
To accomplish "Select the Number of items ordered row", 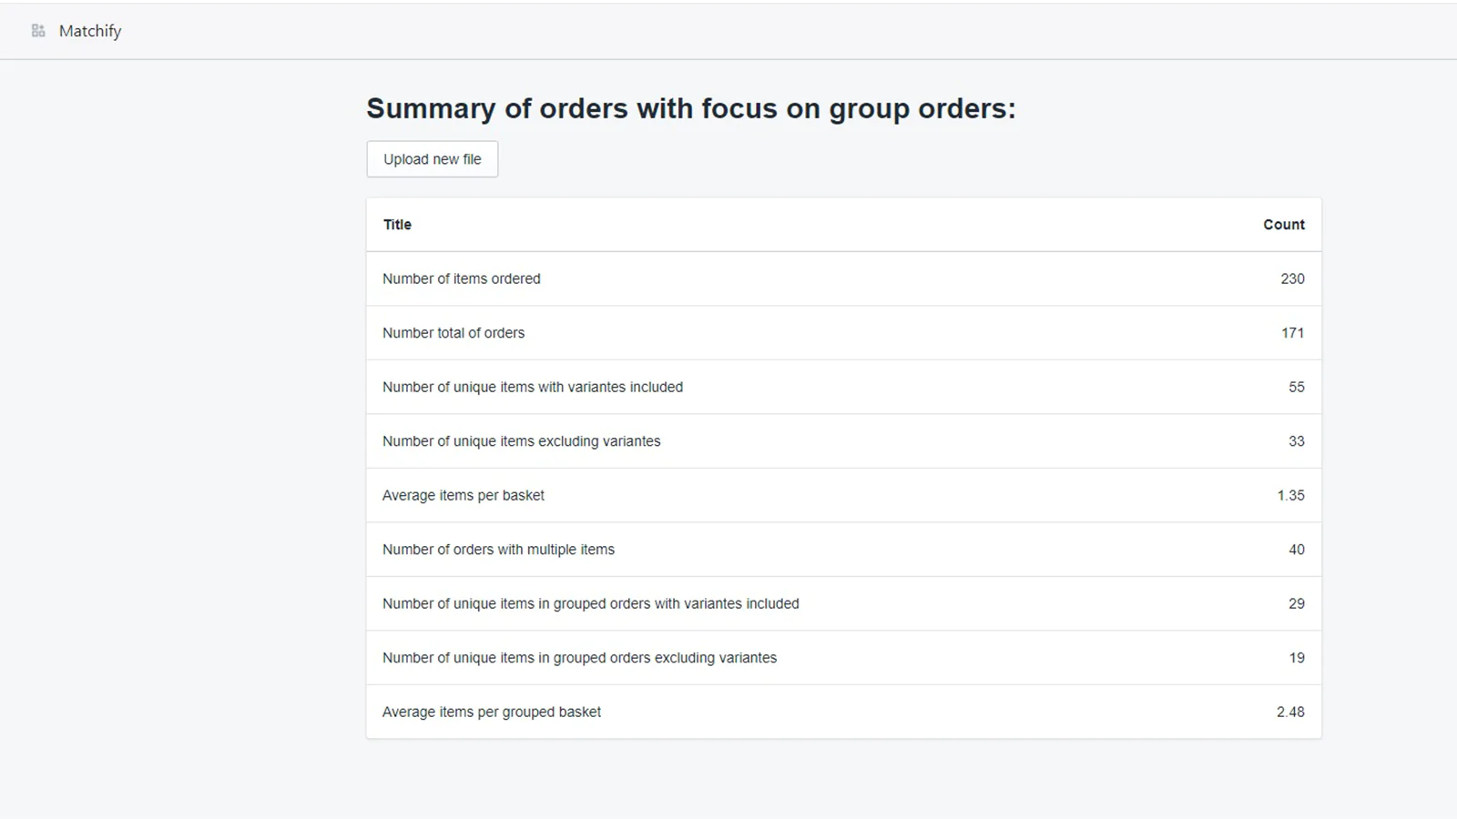I will tap(844, 278).
